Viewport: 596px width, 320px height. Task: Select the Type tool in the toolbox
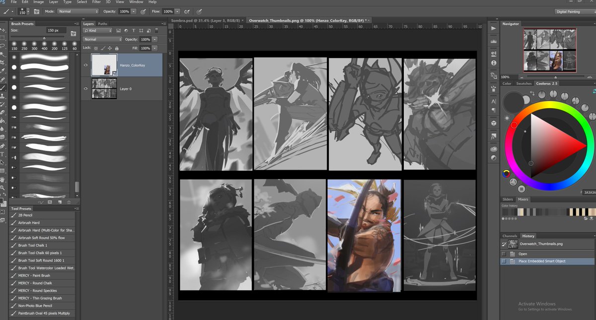pyautogui.click(x=2, y=154)
